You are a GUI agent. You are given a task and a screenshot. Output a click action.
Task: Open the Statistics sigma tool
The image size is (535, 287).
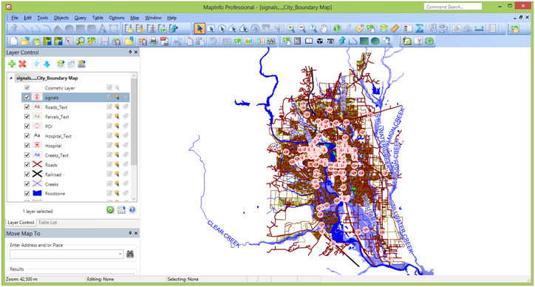[x=419, y=28]
